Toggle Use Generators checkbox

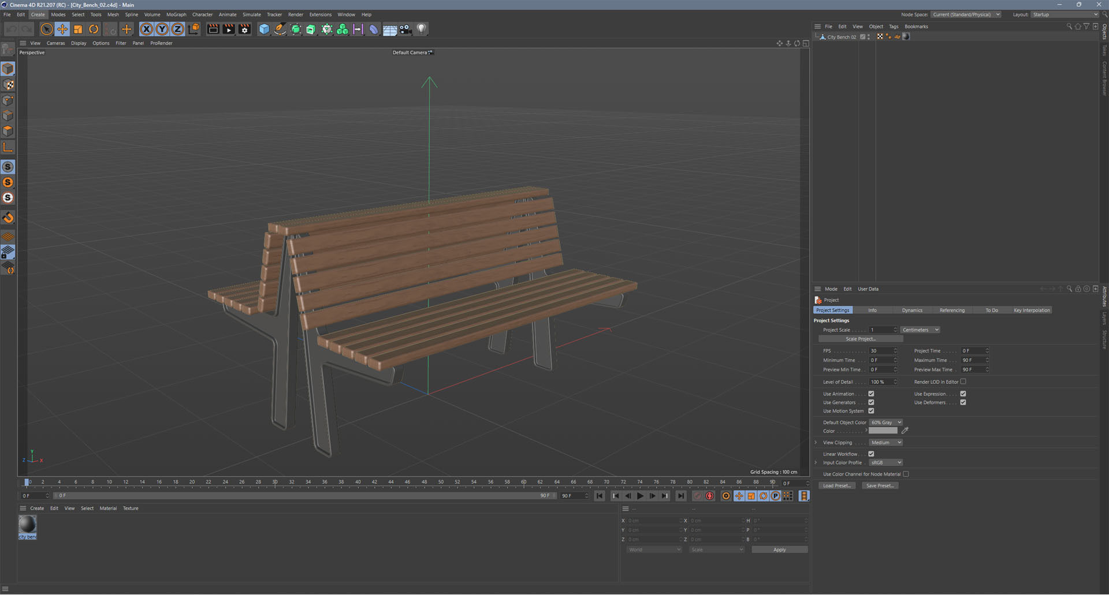click(871, 403)
